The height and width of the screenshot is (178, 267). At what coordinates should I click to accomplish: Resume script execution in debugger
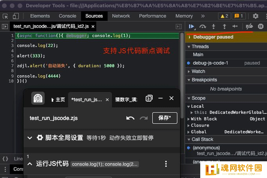(x=192, y=26)
